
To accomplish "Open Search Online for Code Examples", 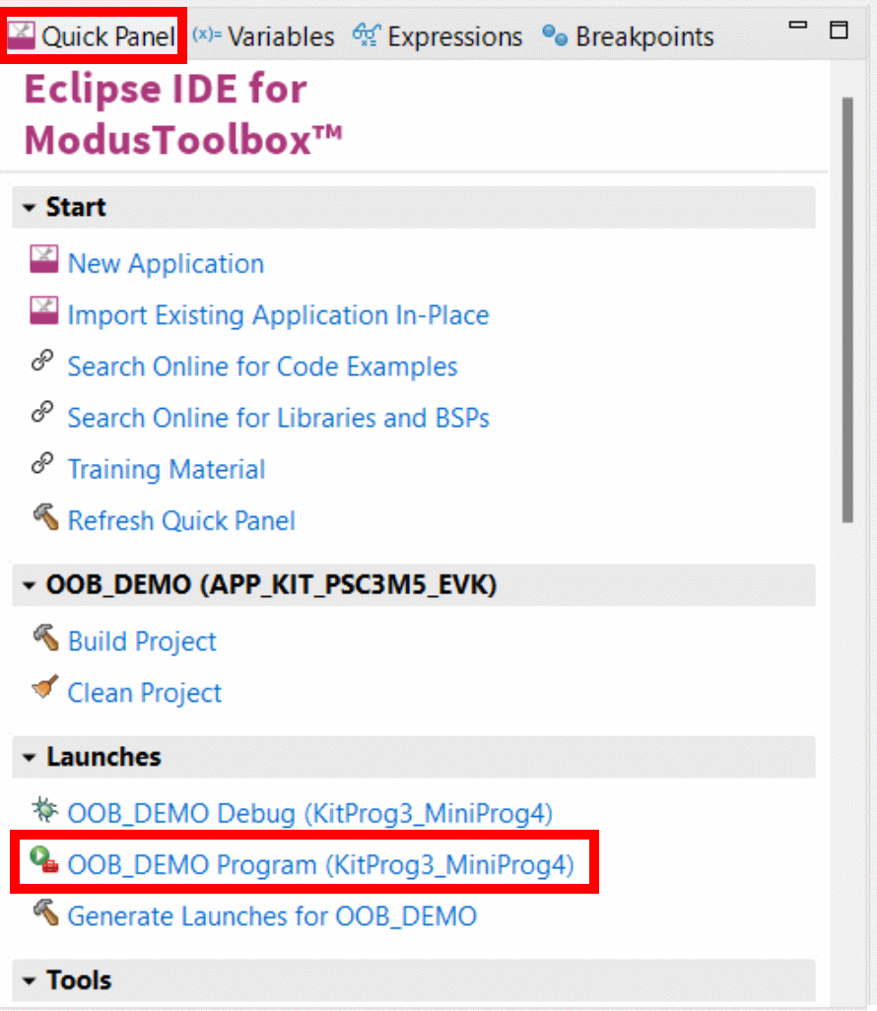I will click(262, 367).
